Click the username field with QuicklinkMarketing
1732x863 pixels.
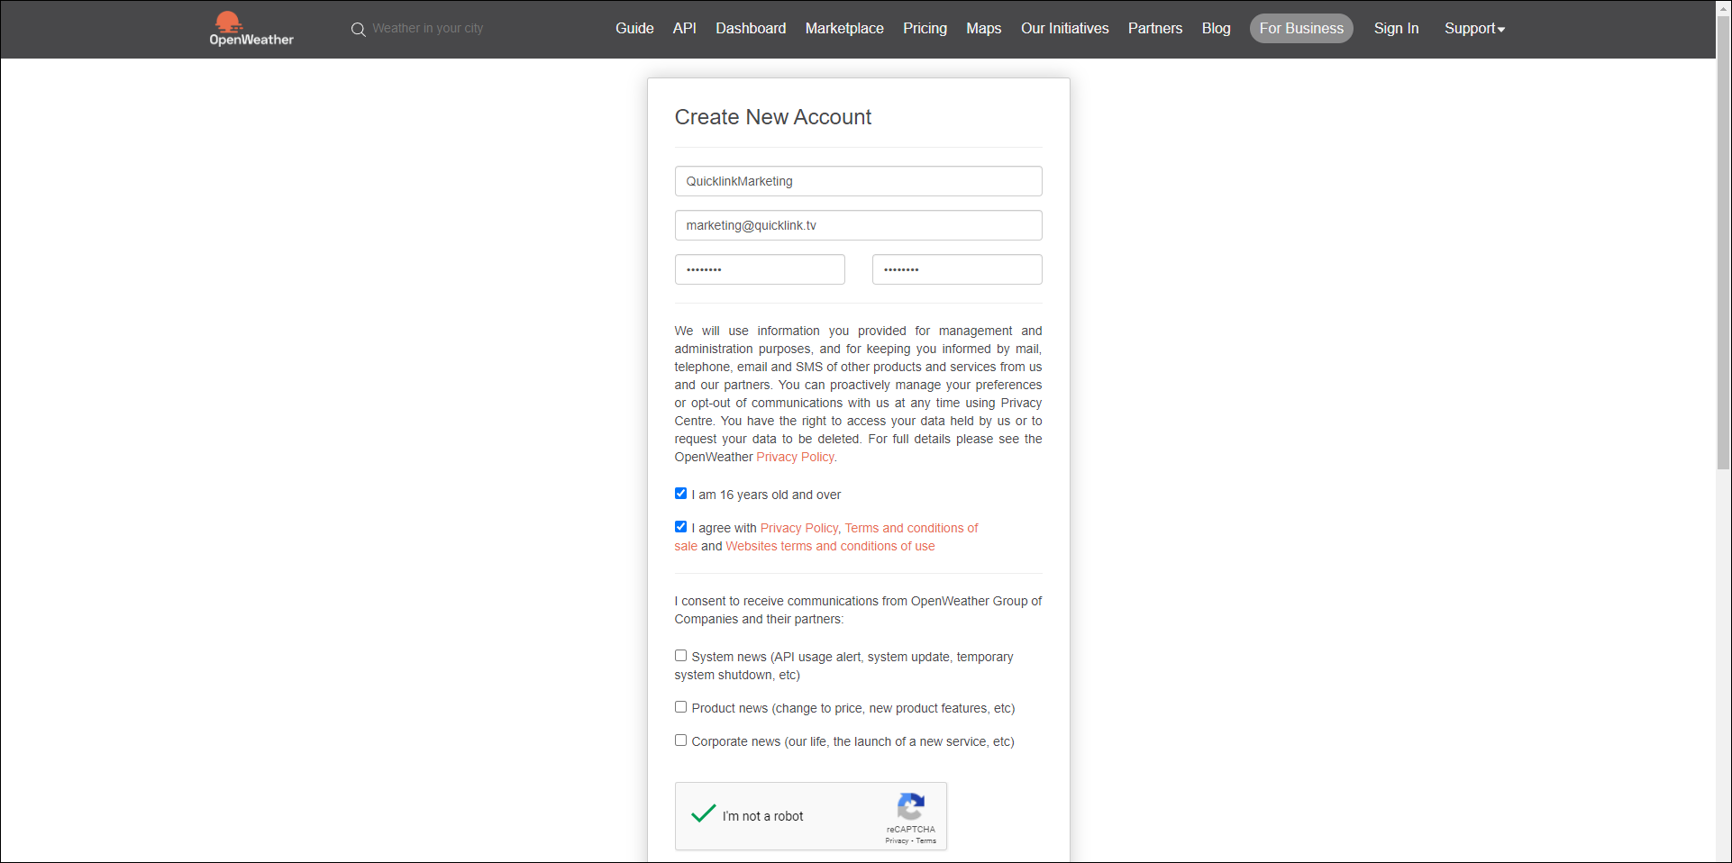pos(858,181)
